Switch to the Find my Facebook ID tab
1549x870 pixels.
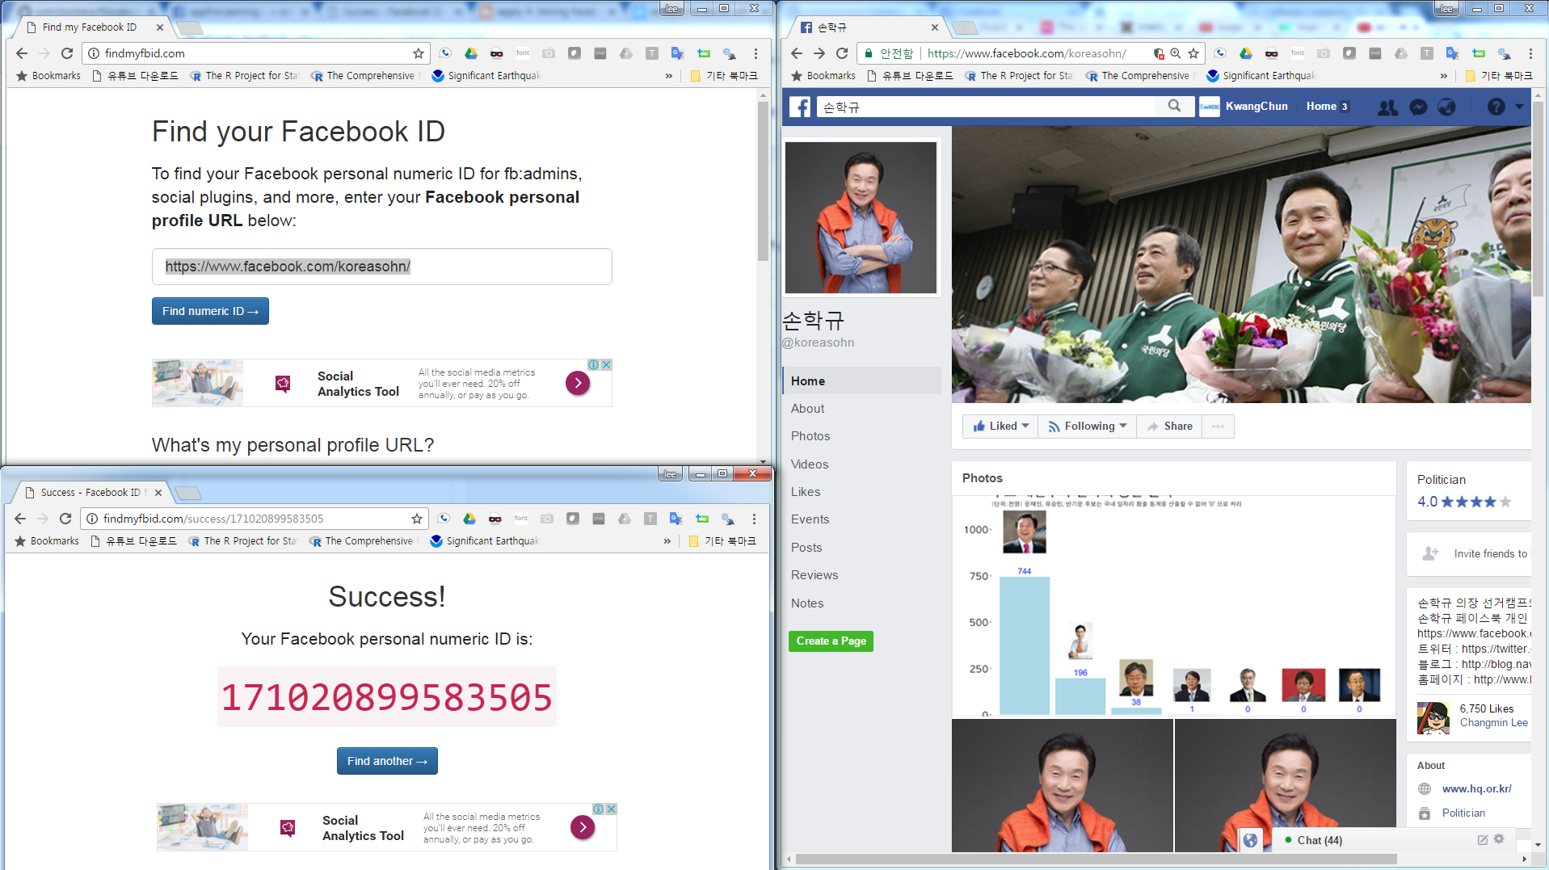pyautogui.click(x=90, y=27)
